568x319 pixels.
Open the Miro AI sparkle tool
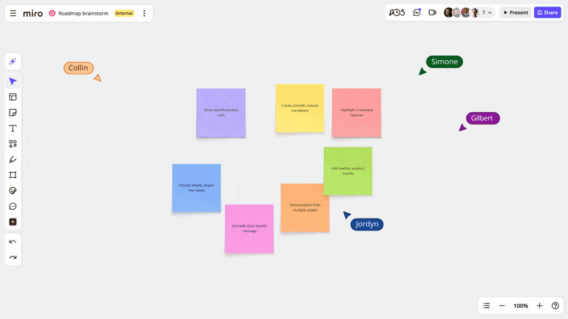coord(13,61)
